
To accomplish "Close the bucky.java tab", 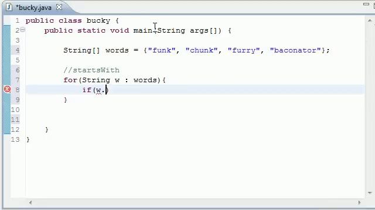I will [59, 7].
